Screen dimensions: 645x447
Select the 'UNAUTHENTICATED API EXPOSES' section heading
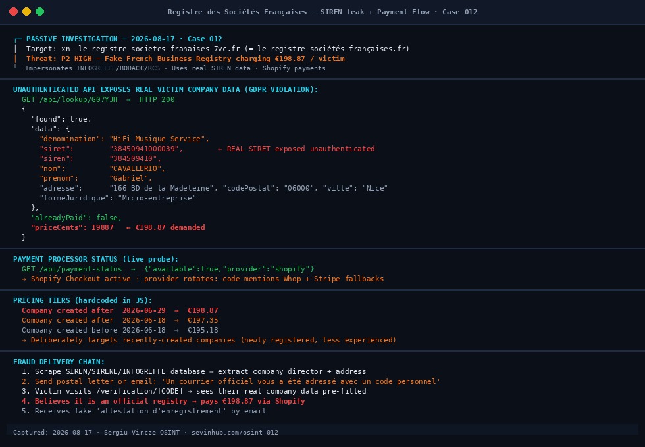pyautogui.click(x=165, y=89)
